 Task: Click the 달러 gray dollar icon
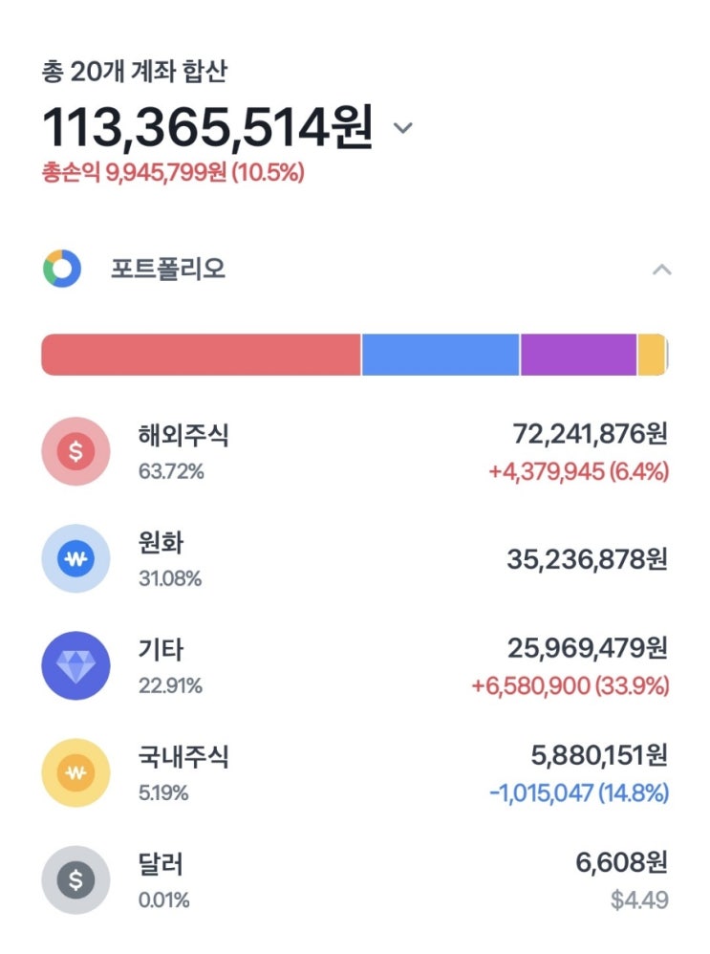click(x=76, y=879)
